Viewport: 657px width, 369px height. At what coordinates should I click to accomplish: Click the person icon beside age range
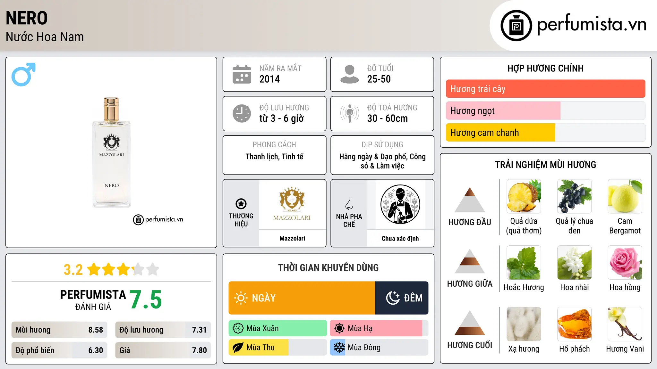[x=350, y=74]
